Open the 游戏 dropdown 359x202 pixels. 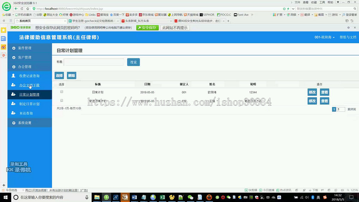pyautogui.click(x=335, y=15)
